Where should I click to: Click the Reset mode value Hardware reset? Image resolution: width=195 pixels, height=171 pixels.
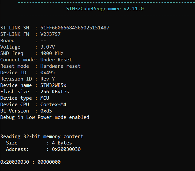coord(61,66)
